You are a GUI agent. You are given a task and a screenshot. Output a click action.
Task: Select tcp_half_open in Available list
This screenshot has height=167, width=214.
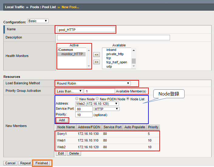click(x=117, y=62)
